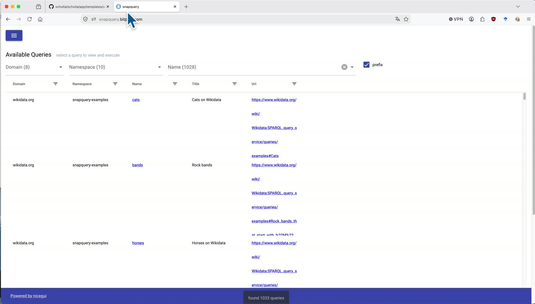535x304 pixels.
Task: Open the bands query link
Action: click(x=137, y=165)
